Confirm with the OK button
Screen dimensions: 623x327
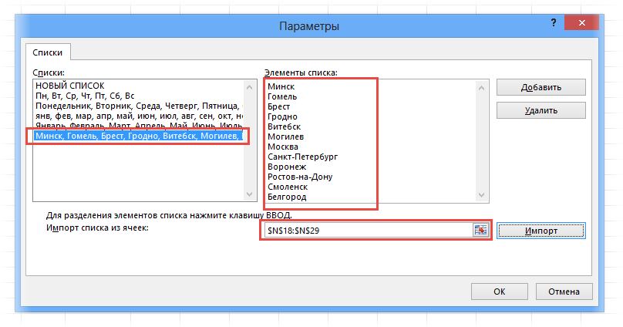(x=499, y=292)
